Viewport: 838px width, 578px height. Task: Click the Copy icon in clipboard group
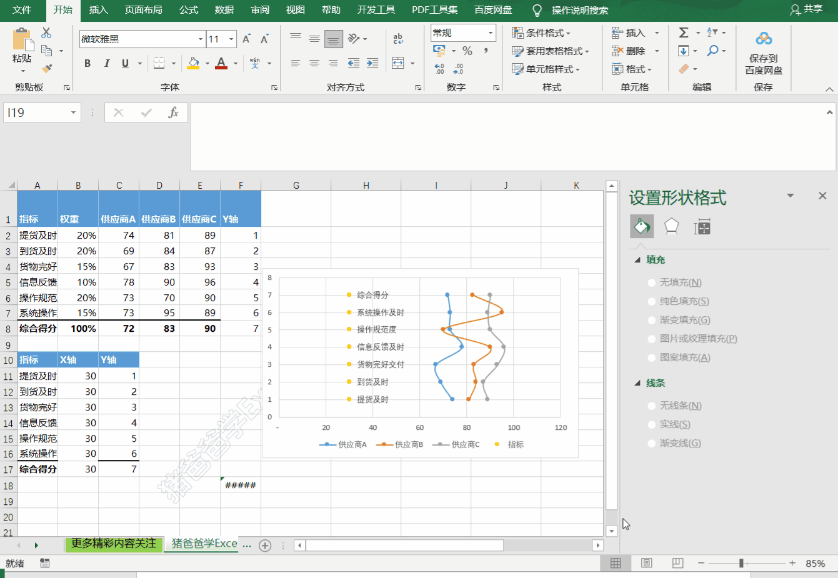point(46,51)
